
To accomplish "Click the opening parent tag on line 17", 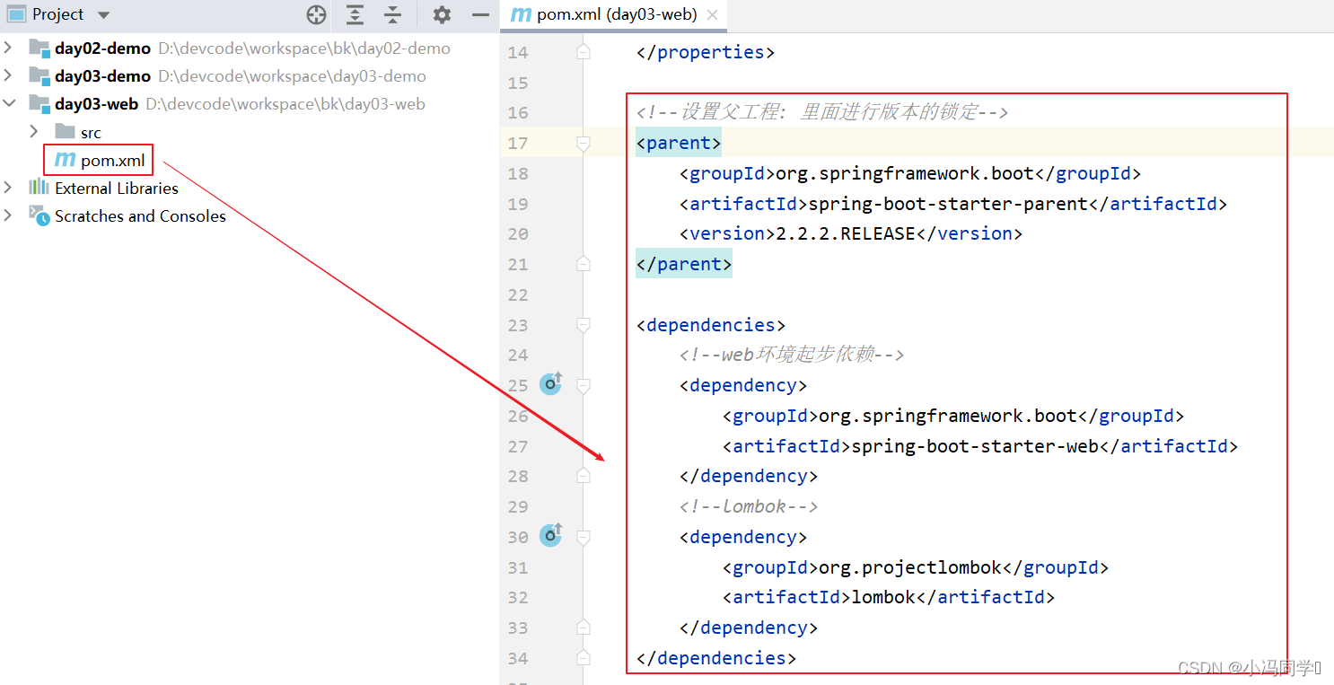I will point(679,143).
